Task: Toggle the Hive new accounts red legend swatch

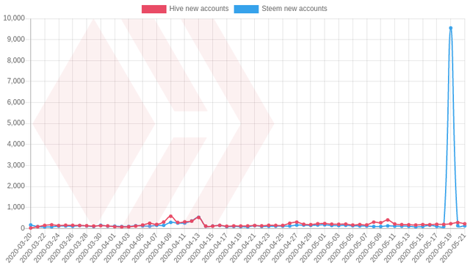Action: click(153, 9)
